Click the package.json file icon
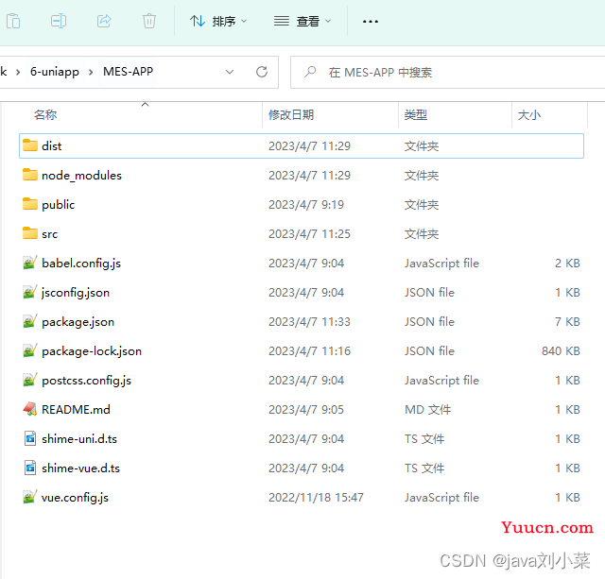The width and height of the screenshot is (605, 579). (30, 321)
